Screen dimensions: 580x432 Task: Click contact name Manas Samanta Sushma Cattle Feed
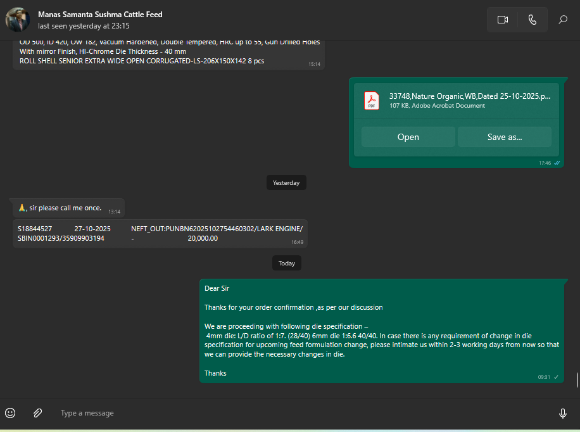coord(100,14)
